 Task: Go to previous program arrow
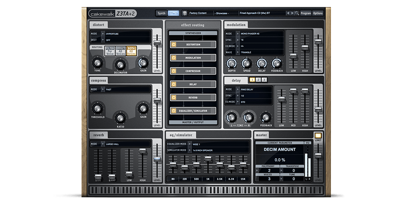point(288,13)
